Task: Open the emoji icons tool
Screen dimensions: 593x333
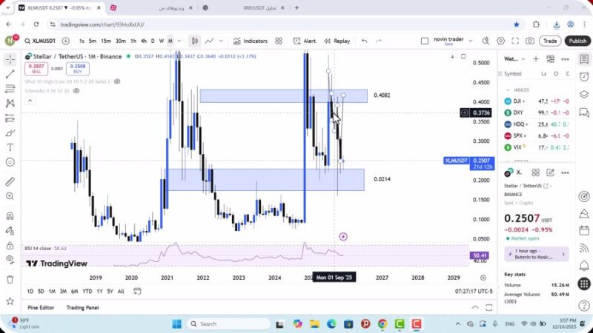Action: tap(10, 161)
